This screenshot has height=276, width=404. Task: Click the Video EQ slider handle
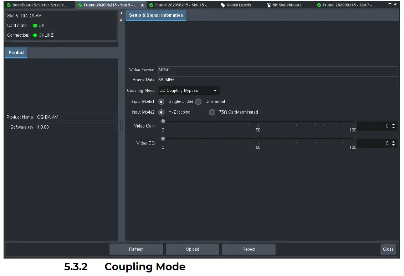tap(163, 139)
